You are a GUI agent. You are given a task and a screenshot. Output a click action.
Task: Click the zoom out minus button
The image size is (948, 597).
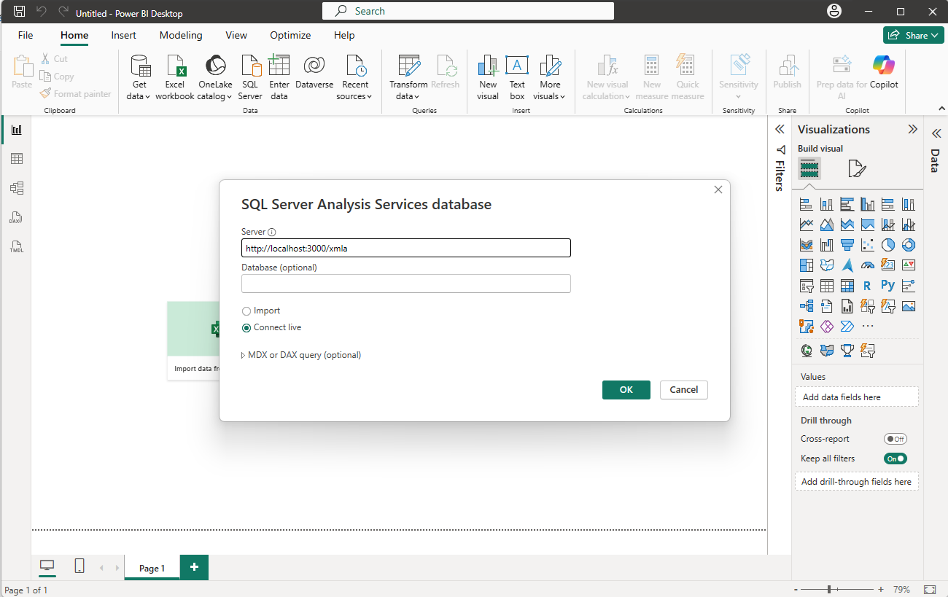pyautogui.click(x=795, y=589)
